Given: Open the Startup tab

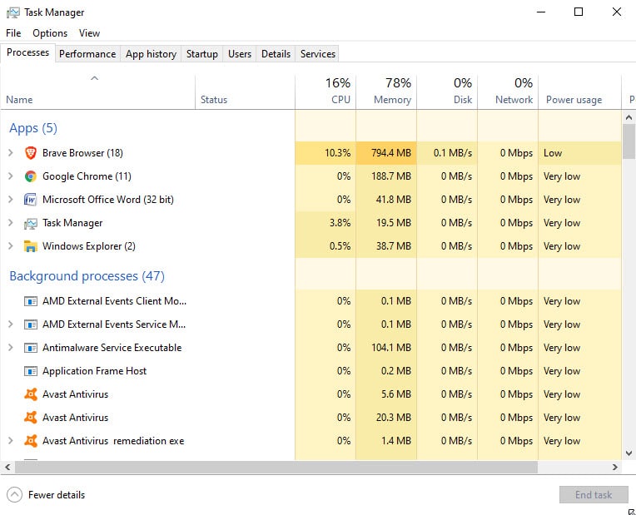Looking at the screenshot, I should [202, 54].
